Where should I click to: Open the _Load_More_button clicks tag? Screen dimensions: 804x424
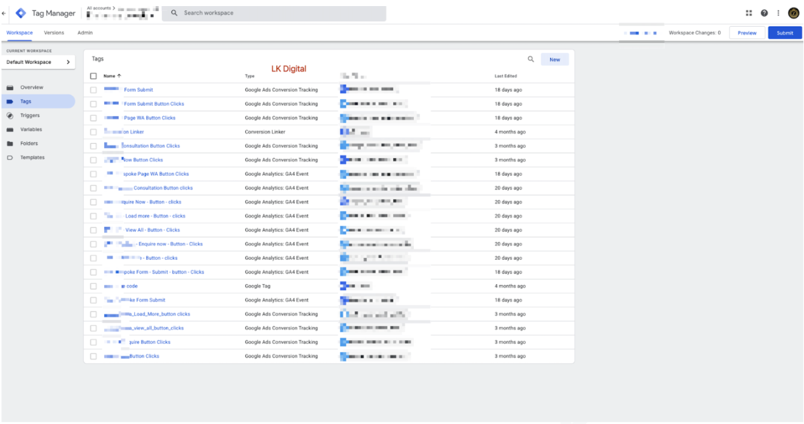coord(161,314)
